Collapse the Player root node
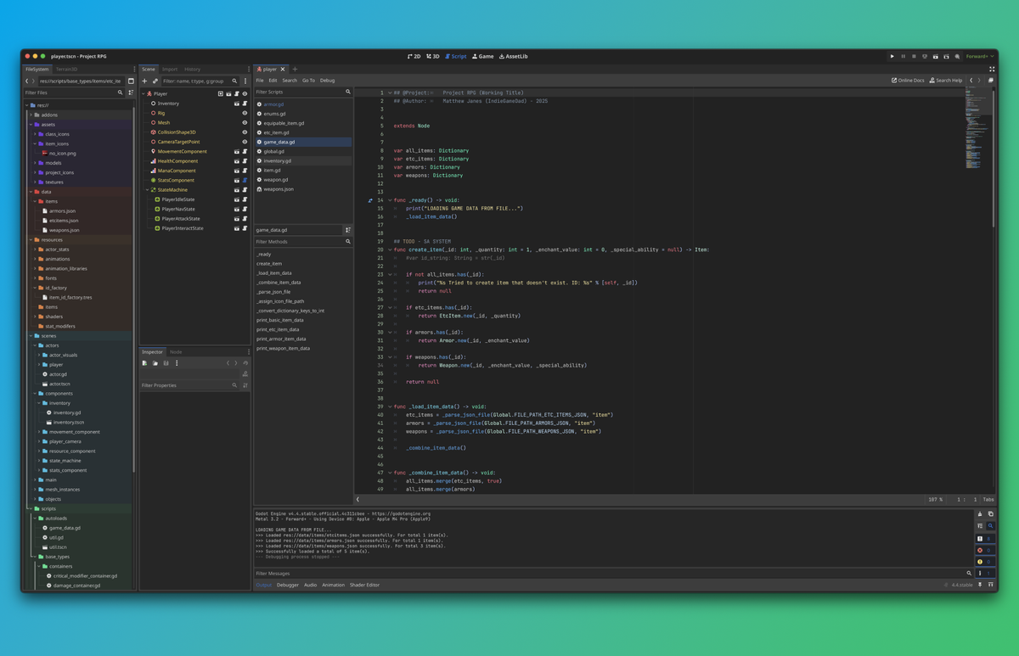1019x656 pixels. [144, 93]
